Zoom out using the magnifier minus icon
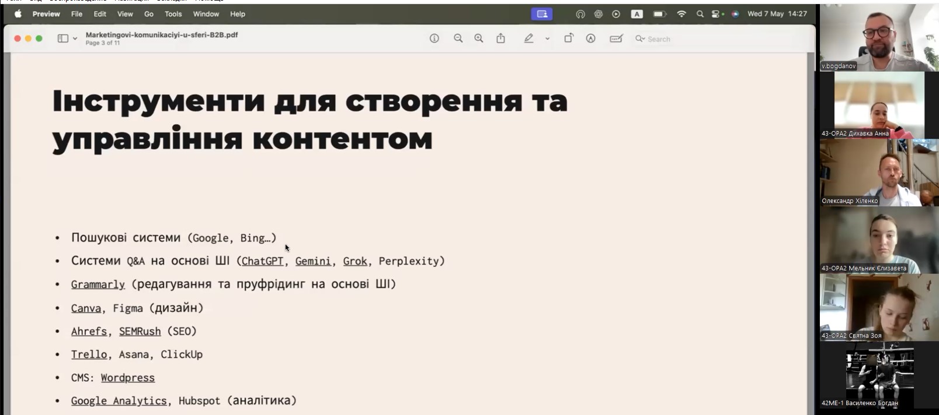The height and width of the screenshot is (415, 939). tap(458, 38)
